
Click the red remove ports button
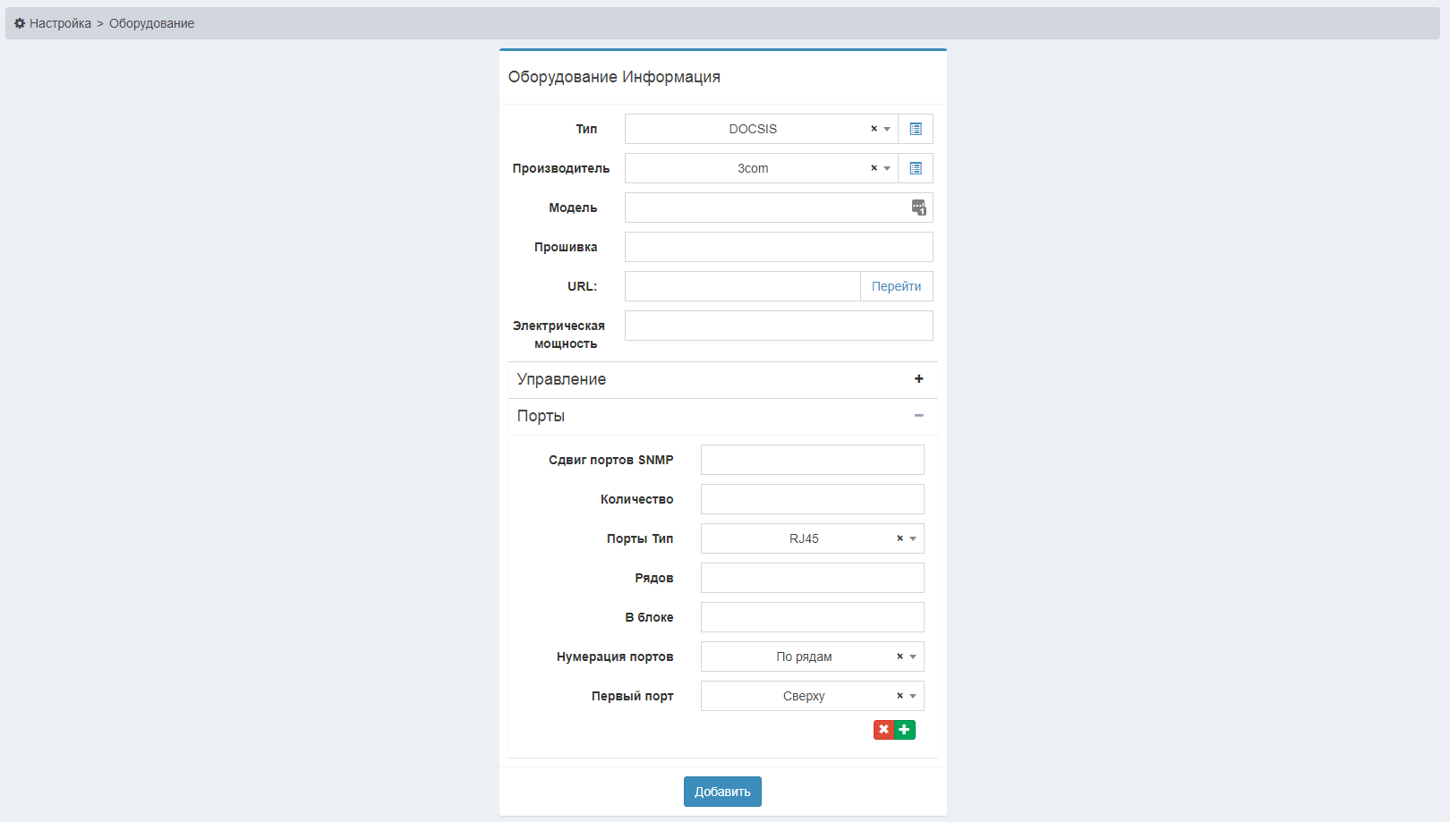pos(883,730)
